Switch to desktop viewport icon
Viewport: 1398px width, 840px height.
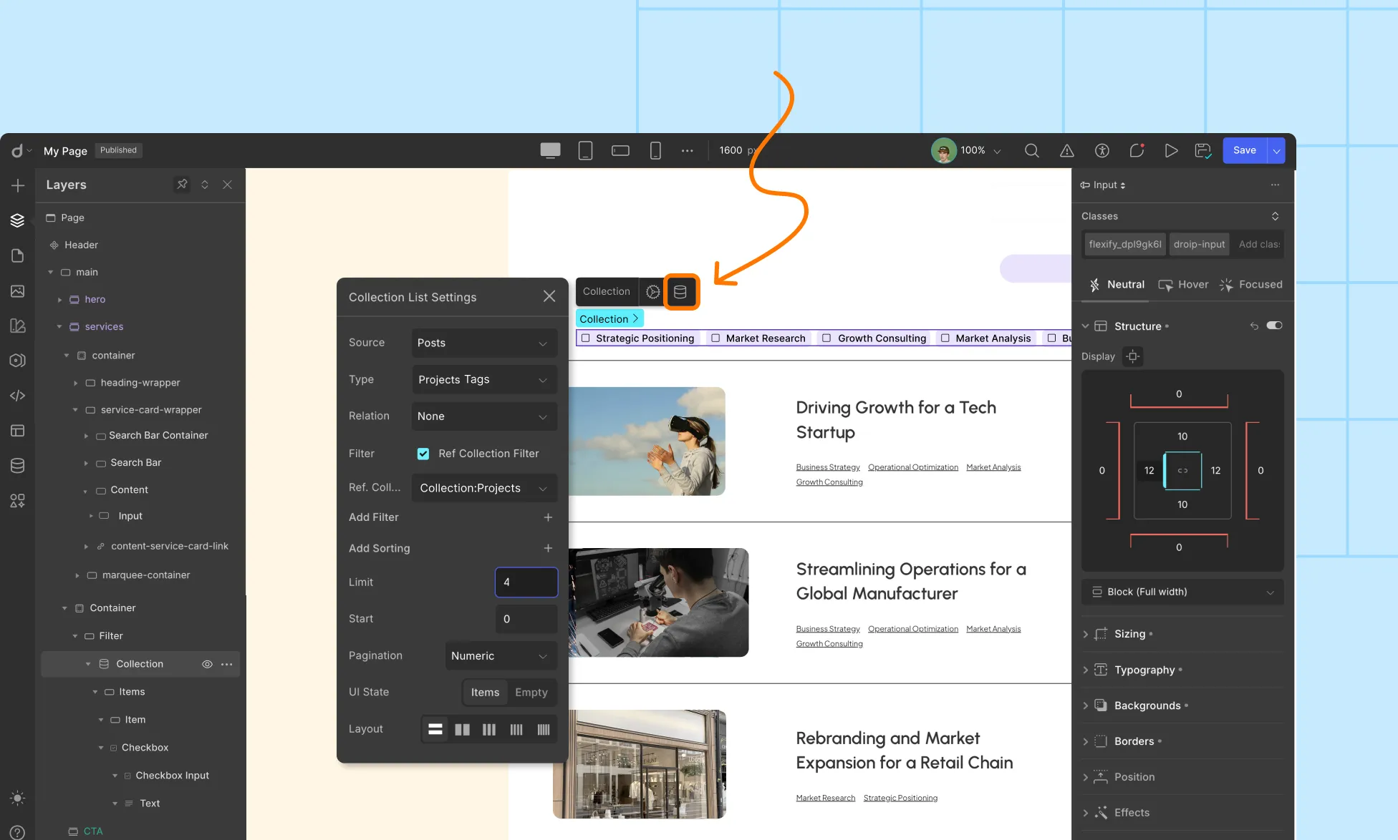[550, 150]
